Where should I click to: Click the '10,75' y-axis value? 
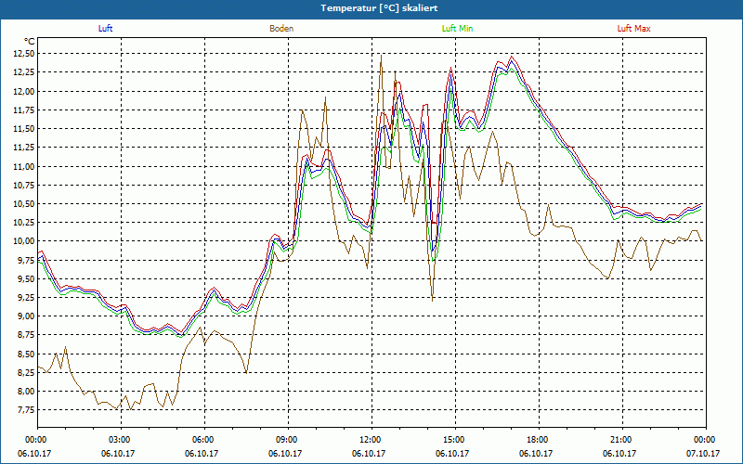pyautogui.click(x=24, y=185)
